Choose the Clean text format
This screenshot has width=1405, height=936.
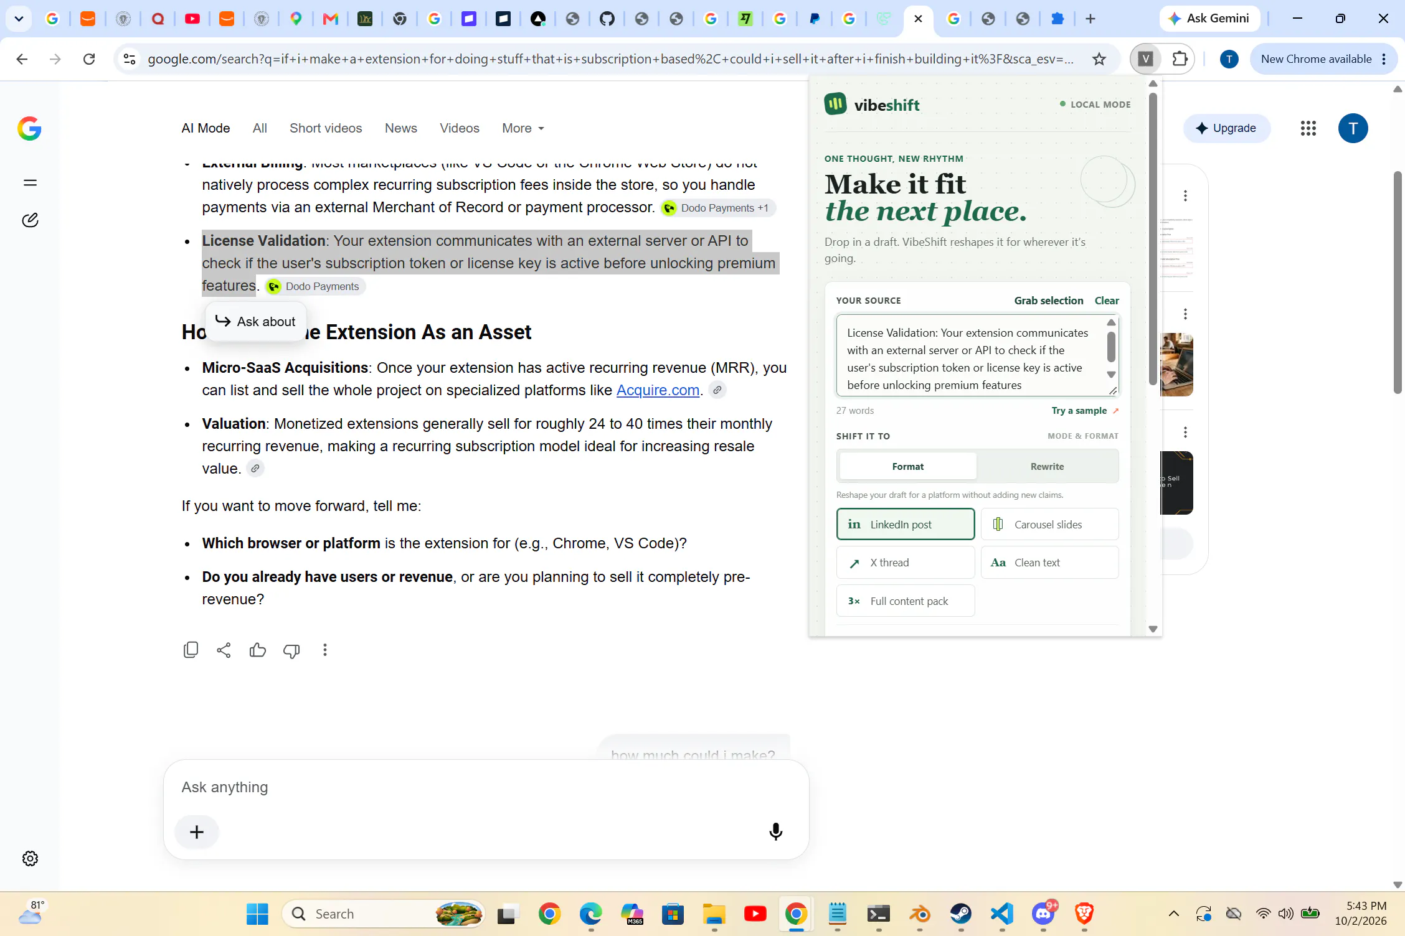[1049, 563]
